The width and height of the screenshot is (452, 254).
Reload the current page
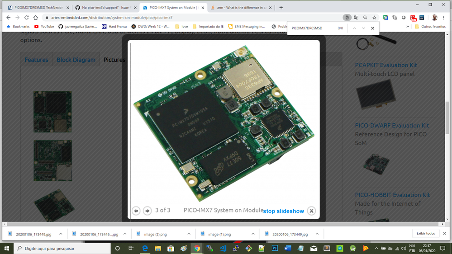pos(27,18)
